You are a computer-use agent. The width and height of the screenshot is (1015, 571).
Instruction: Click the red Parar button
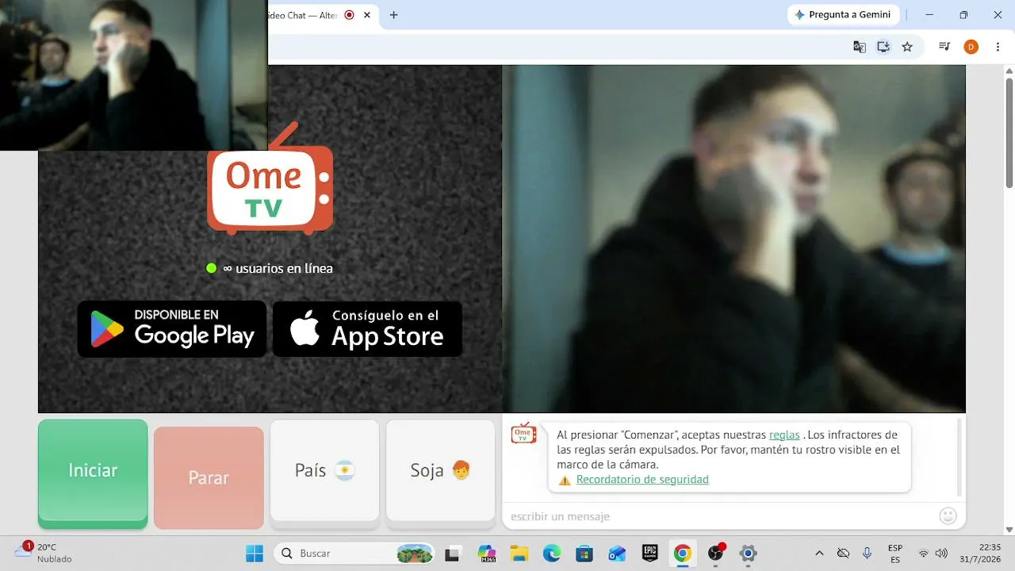pos(209,477)
